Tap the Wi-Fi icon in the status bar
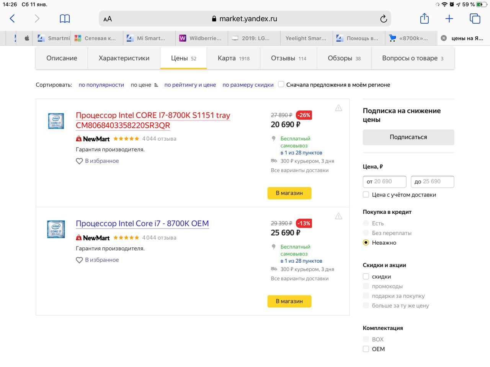This screenshot has height=367, width=490. 444,5
